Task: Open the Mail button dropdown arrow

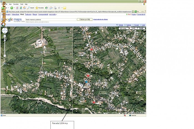Action: tap(53, 8)
